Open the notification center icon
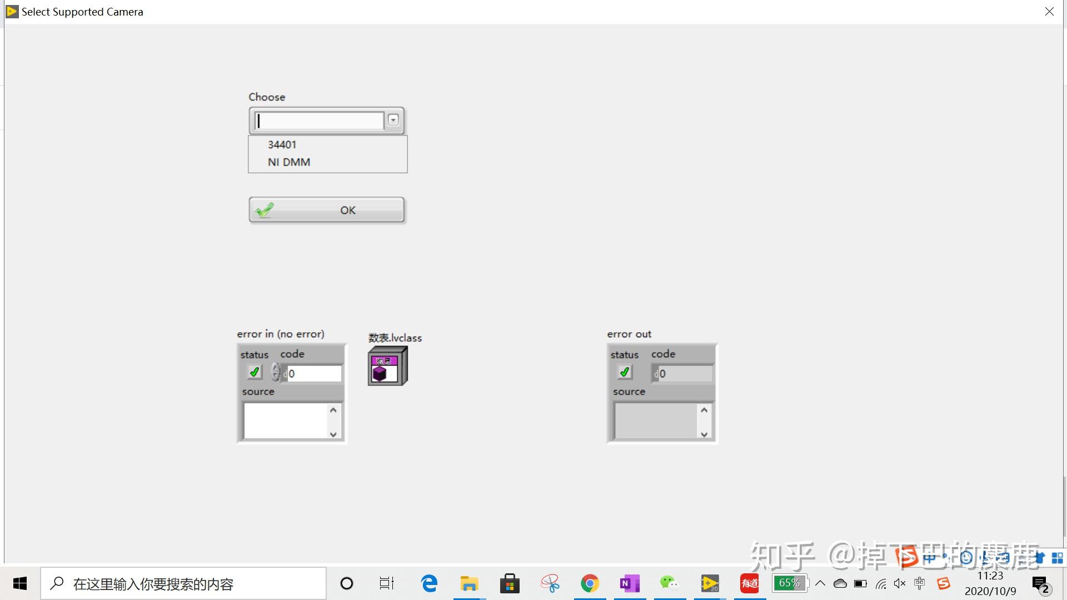The image size is (1067, 600). (x=1040, y=584)
